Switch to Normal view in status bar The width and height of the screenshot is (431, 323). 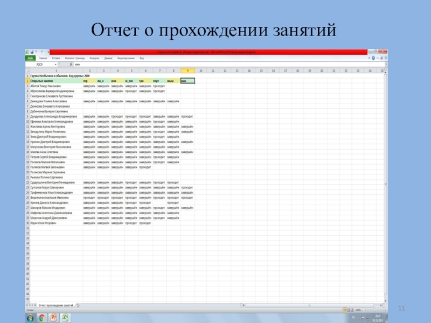(345, 310)
